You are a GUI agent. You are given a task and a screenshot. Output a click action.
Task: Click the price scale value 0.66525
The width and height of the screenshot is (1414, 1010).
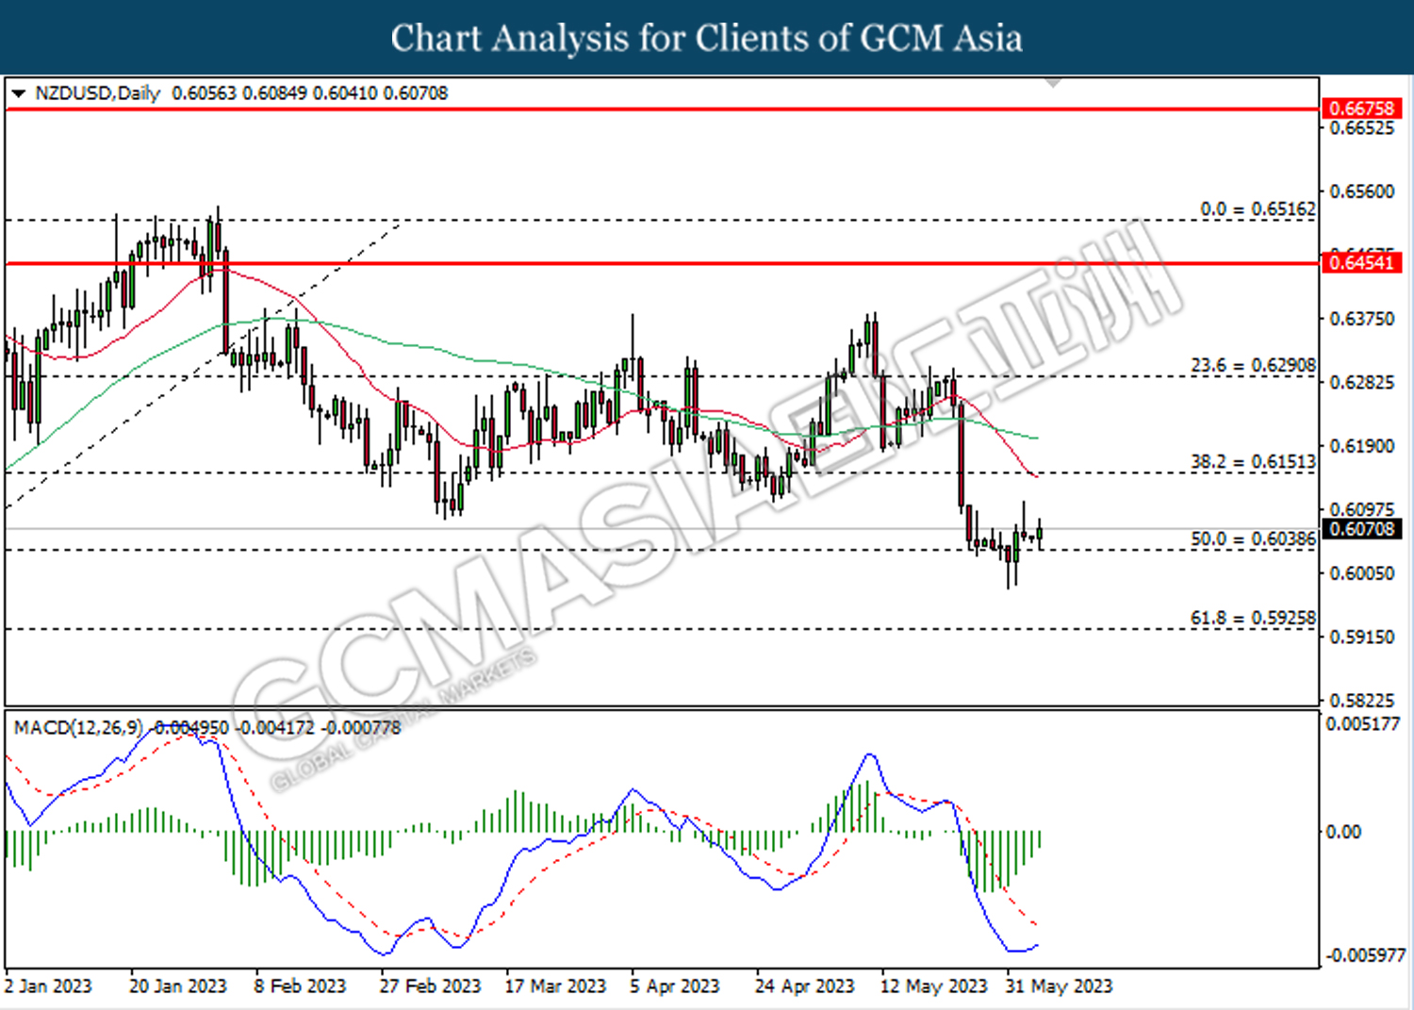click(1361, 128)
